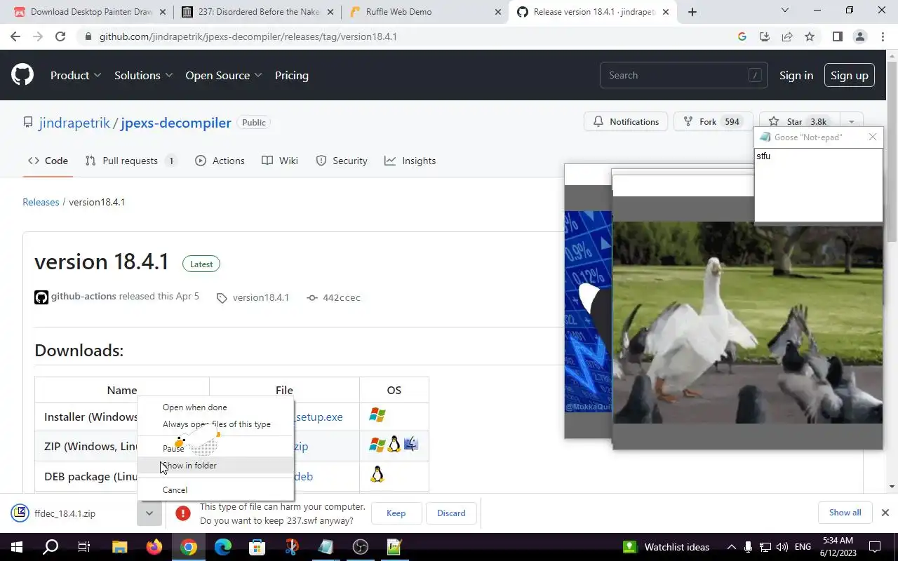The height and width of the screenshot is (561, 898).
Task: Select 'Open when done' in context menu
Action: pos(215,407)
